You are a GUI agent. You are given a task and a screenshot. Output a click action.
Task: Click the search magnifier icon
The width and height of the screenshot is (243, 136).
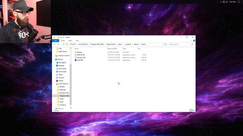(192, 45)
